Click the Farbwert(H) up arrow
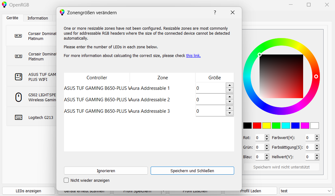This screenshot has width=335, height=196. (x=317, y=136)
